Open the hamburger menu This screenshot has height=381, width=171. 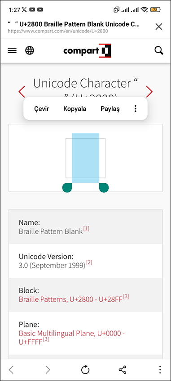pos(12,50)
